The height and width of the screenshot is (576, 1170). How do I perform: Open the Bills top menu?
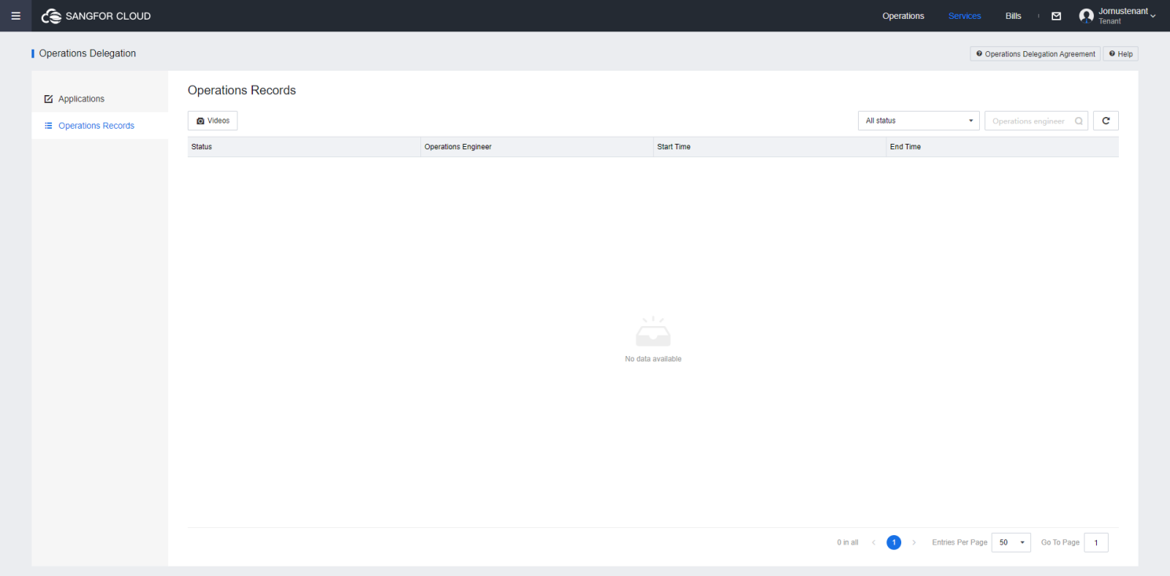(1013, 16)
